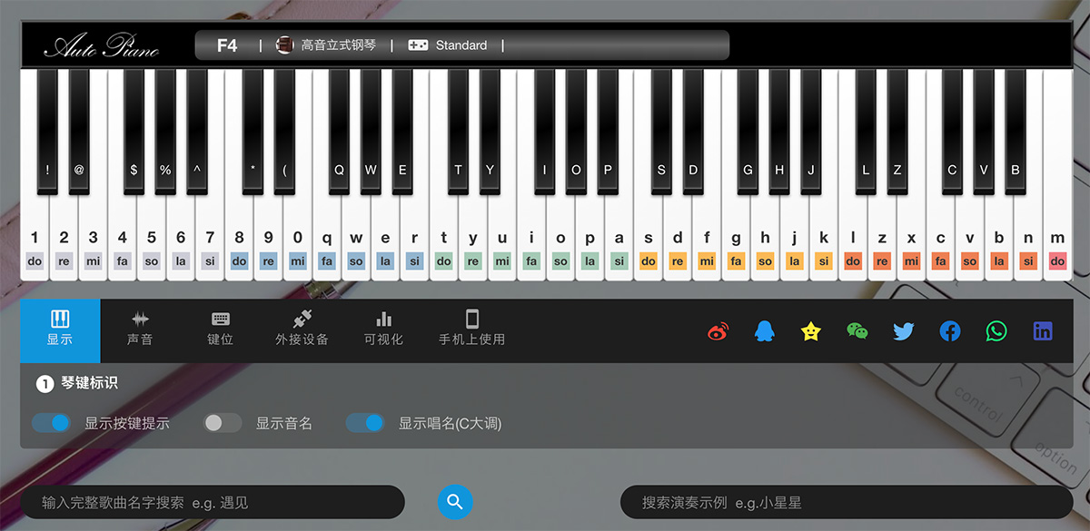
Task: Play the black key labeled J
Action: coord(811,132)
